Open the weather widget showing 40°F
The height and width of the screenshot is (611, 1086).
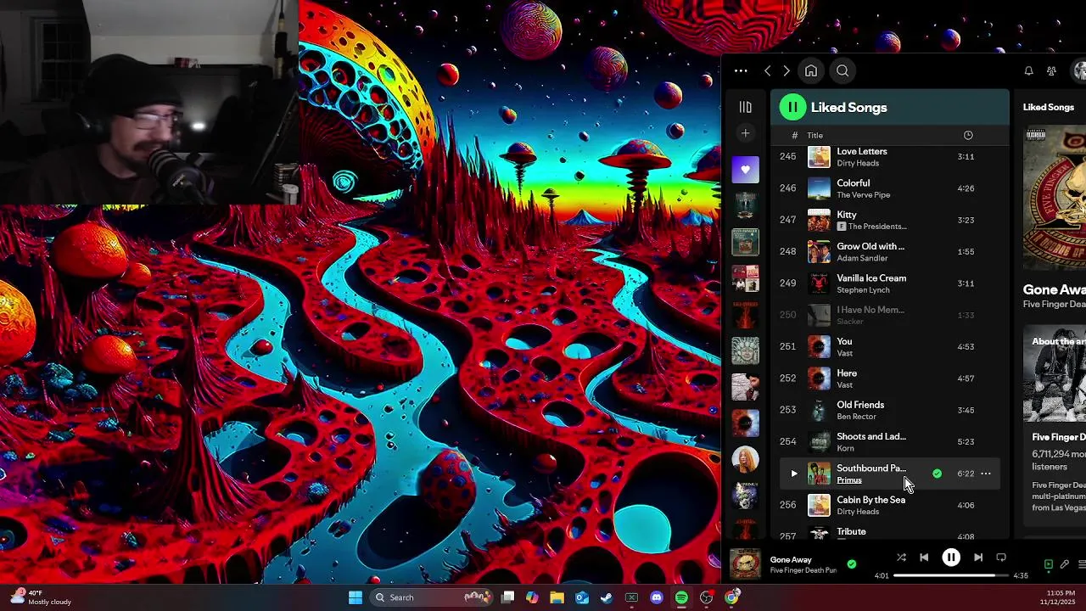pyautogui.click(x=41, y=597)
